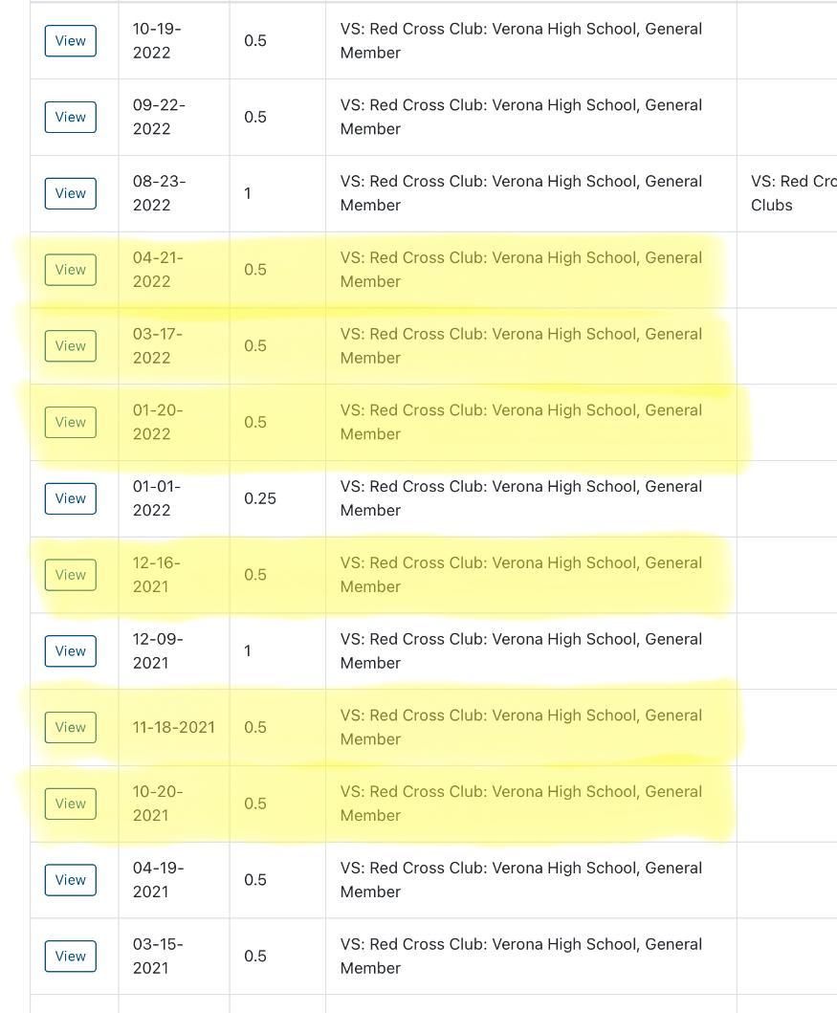The width and height of the screenshot is (837, 1013).
Task: Select View on the 12-09-2021 entry
Action: click(x=71, y=651)
